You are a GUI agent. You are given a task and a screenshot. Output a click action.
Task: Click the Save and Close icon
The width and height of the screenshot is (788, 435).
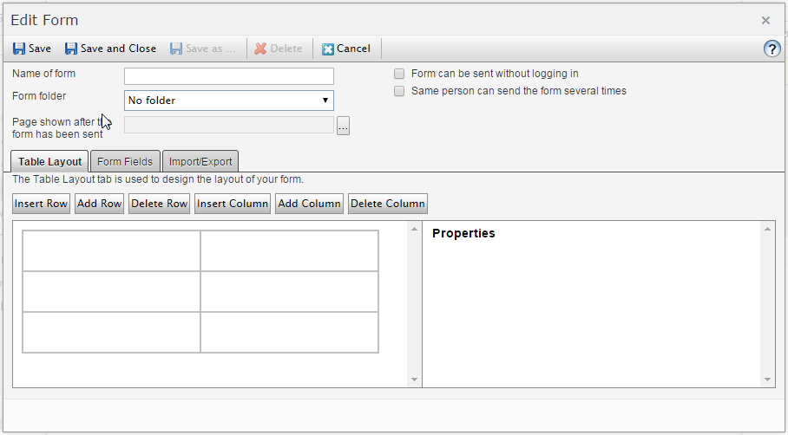71,49
